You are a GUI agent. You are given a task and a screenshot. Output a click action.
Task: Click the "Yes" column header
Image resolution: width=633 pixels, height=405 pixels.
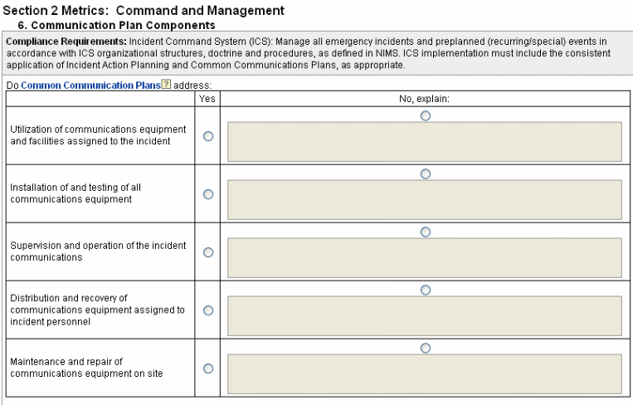click(207, 99)
